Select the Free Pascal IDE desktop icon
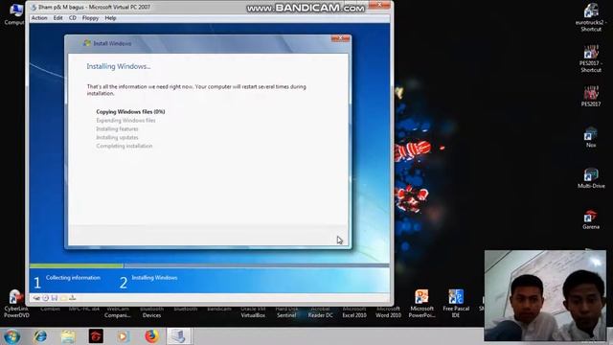The height and width of the screenshot is (345, 613). pos(456,304)
